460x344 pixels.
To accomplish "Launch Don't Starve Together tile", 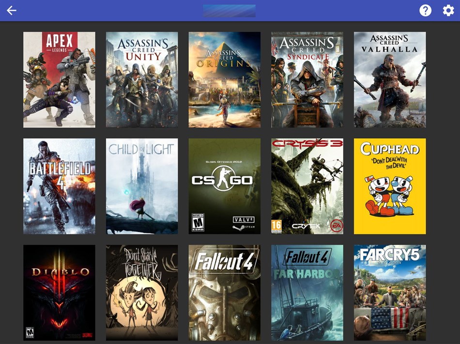I will click(x=142, y=293).
